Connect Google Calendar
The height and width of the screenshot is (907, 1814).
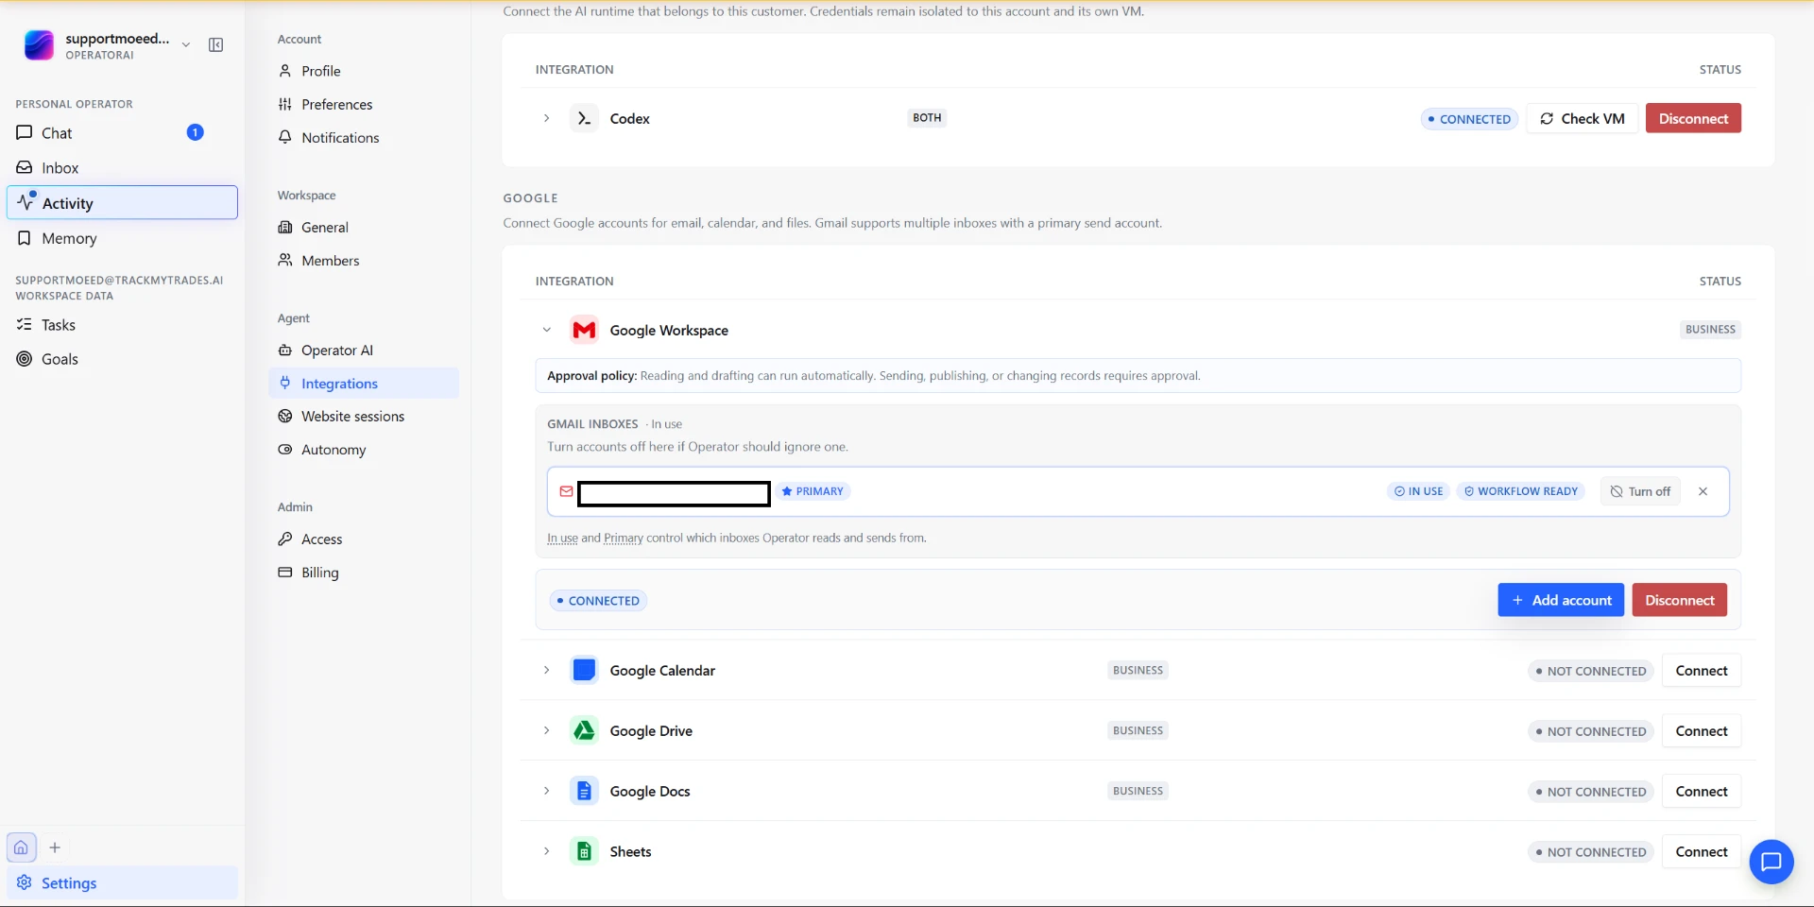(1701, 671)
